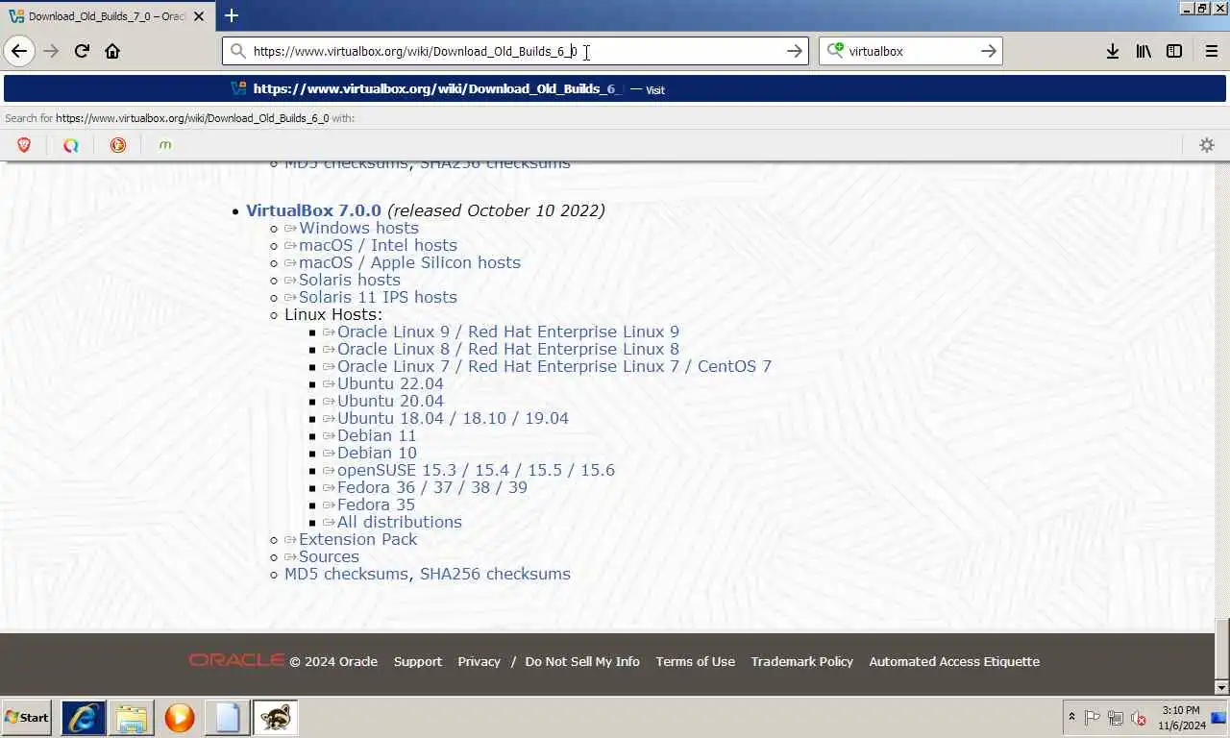Download the macOS / Intel hosts build
1230x738 pixels.
378,245
